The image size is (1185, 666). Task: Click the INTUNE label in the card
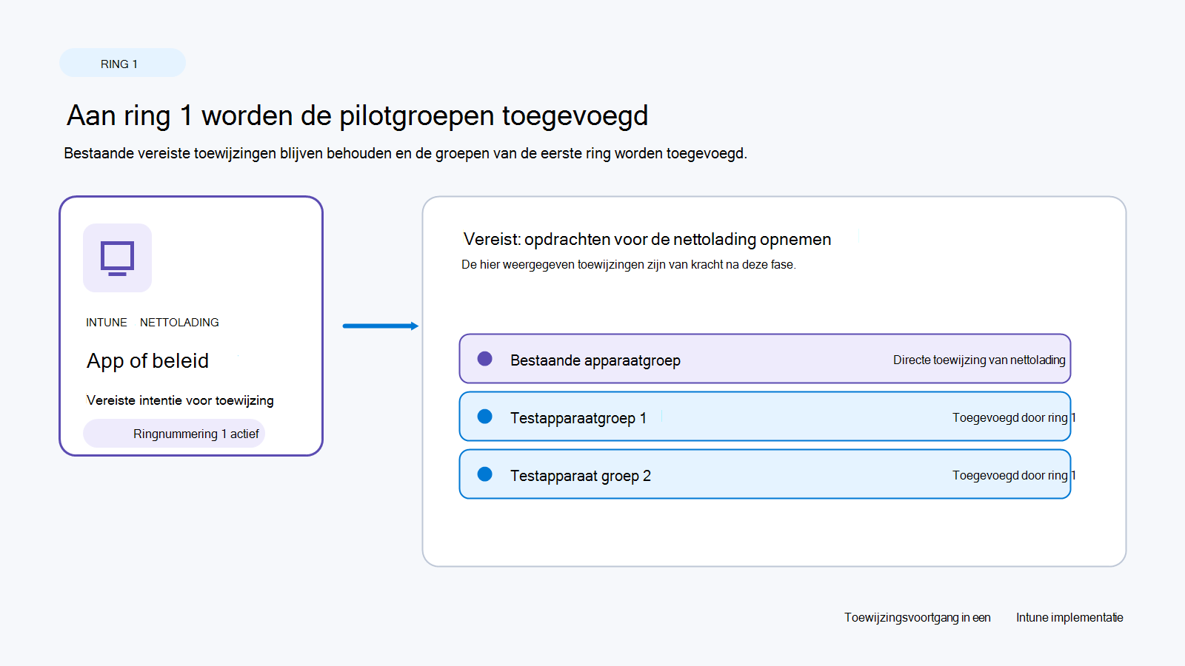pos(107,323)
